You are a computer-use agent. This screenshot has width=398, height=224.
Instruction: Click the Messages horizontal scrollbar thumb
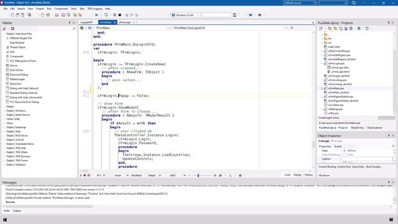[x=49, y=207]
